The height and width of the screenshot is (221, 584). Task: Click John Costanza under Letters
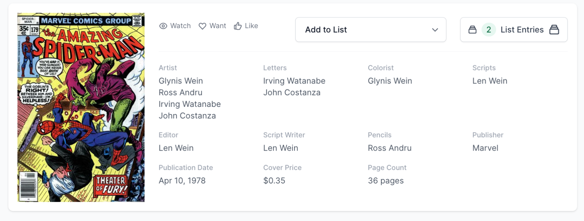pyautogui.click(x=292, y=93)
